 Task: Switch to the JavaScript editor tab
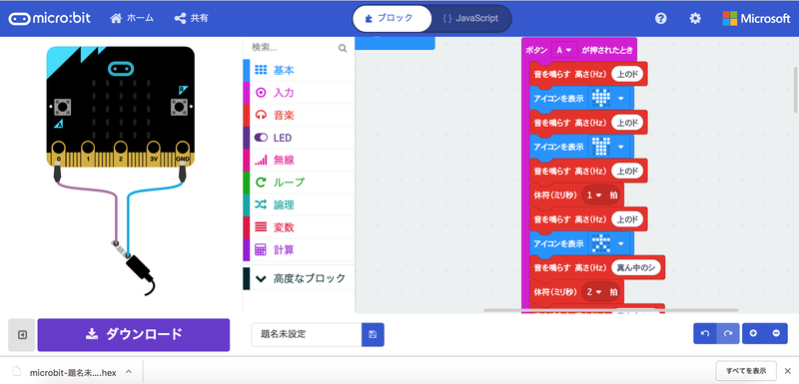tap(470, 19)
